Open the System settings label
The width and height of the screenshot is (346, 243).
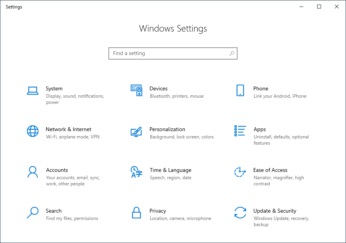[54, 89]
